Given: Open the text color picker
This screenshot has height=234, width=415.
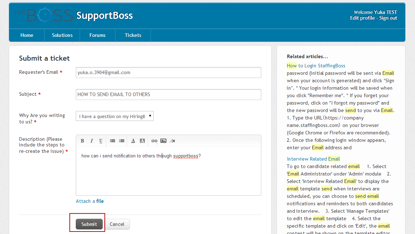Looking at the screenshot, I should pyautogui.click(x=133, y=141).
